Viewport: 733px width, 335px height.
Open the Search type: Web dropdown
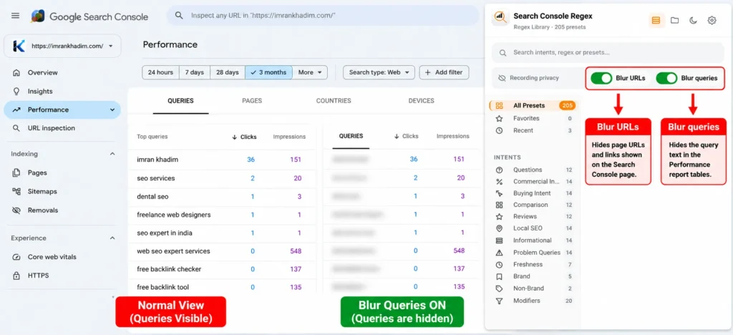379,72
